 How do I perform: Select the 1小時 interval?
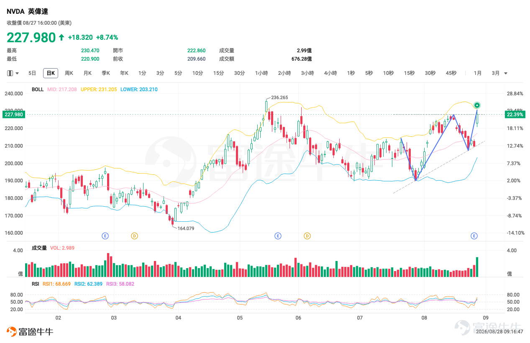(261, 73)
